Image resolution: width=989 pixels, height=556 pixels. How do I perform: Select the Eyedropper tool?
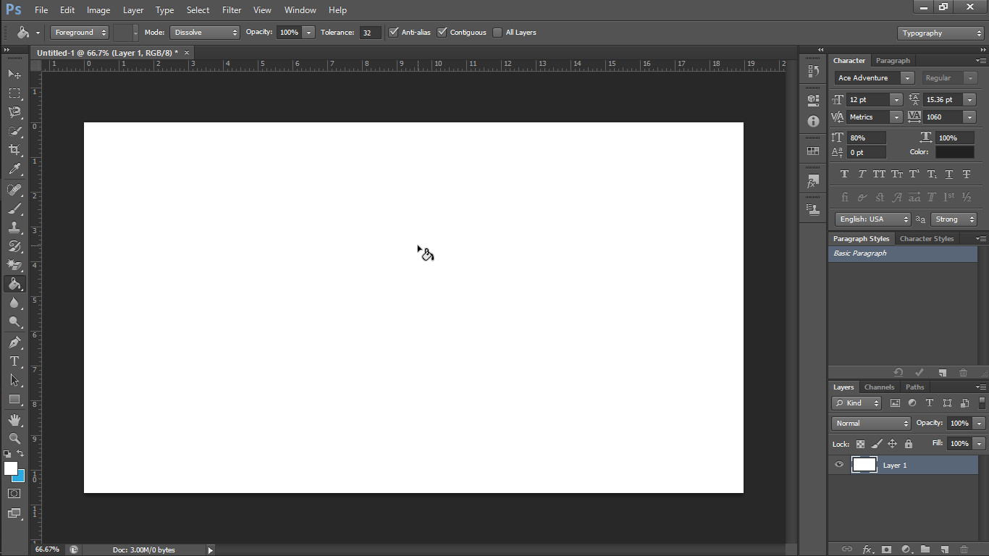(x=14, y=169)
